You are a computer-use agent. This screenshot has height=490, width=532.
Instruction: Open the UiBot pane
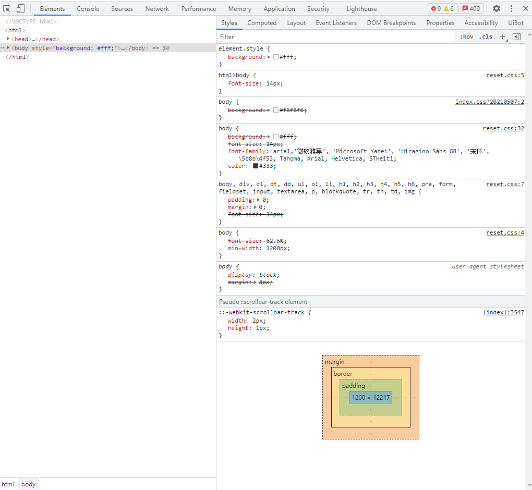click(515, 23)
